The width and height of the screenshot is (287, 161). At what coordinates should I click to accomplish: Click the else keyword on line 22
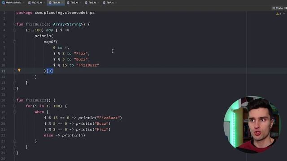coord(48,135)
